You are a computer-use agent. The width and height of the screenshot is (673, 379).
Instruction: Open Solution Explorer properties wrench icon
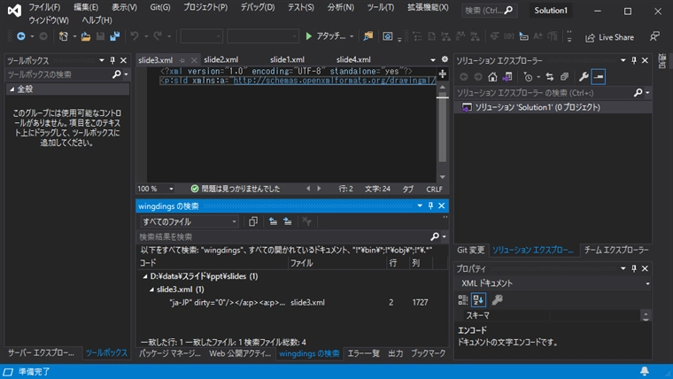[584, 77]
